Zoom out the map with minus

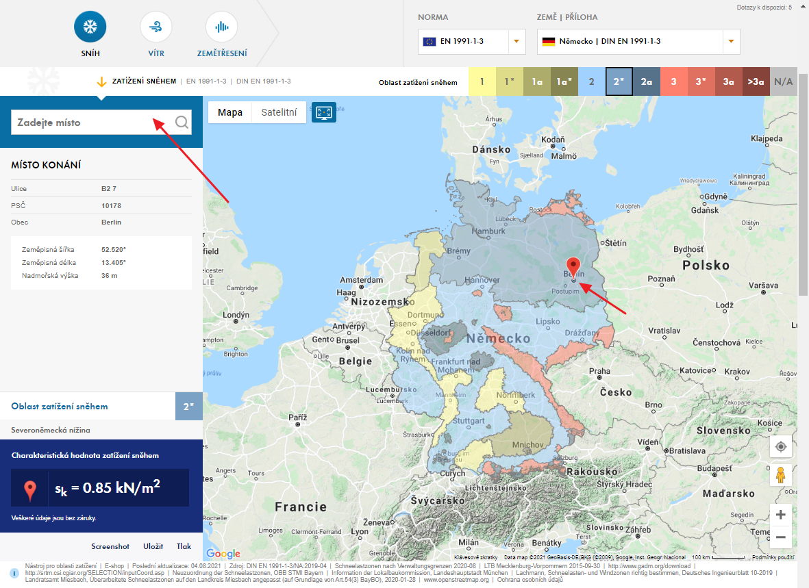click(781, 537)
